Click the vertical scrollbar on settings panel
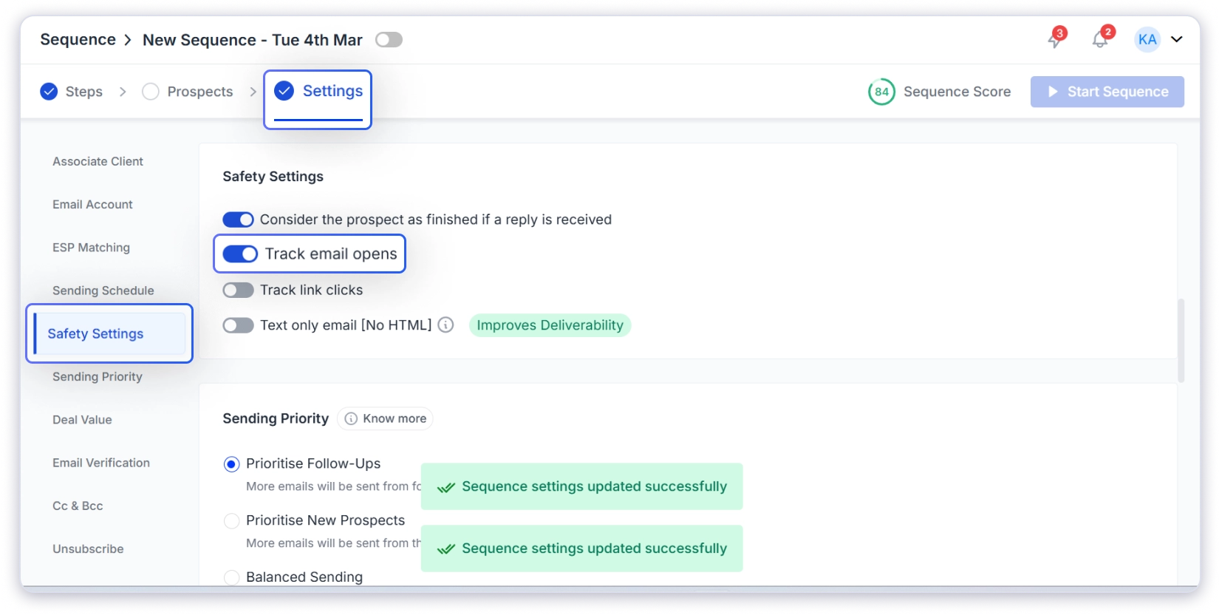This screenshot has width=1219, height=615. 1181,340
